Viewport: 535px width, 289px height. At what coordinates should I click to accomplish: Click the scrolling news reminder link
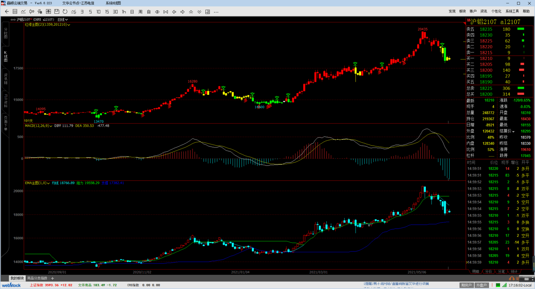(x=397, y=284)
